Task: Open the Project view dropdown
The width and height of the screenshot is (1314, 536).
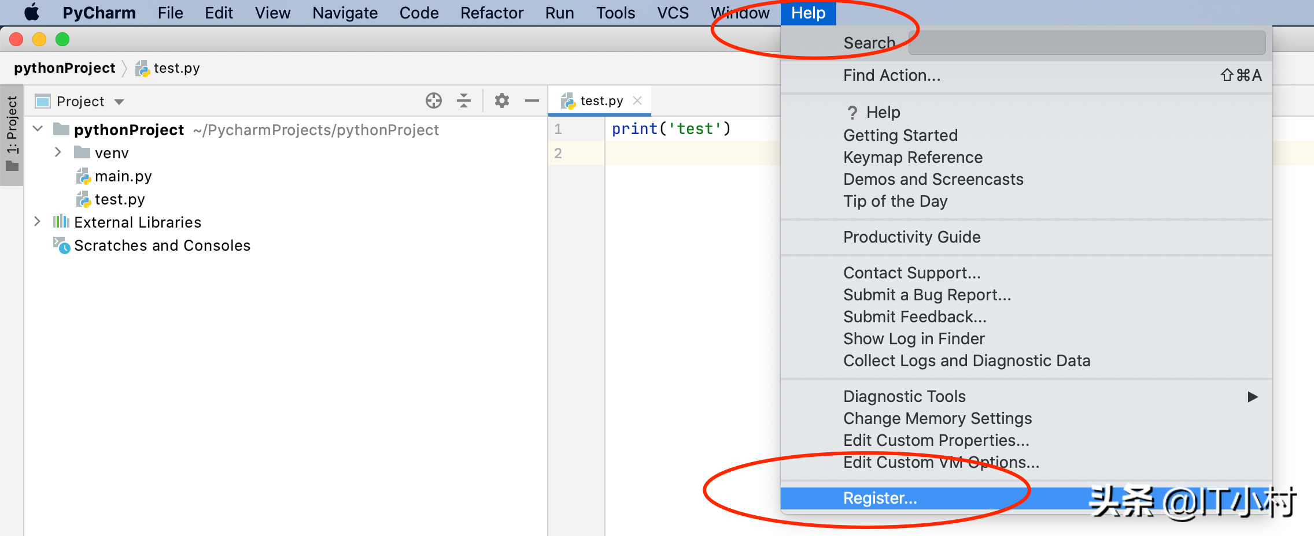Action: point(119,100)
